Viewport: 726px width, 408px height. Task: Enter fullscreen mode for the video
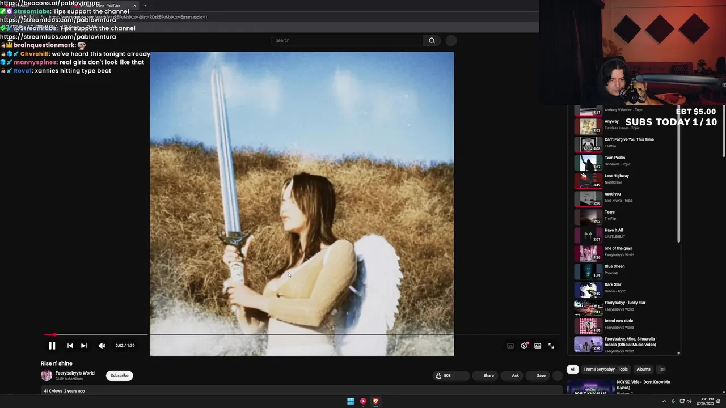pyautogui.click(x=551, y=346)
